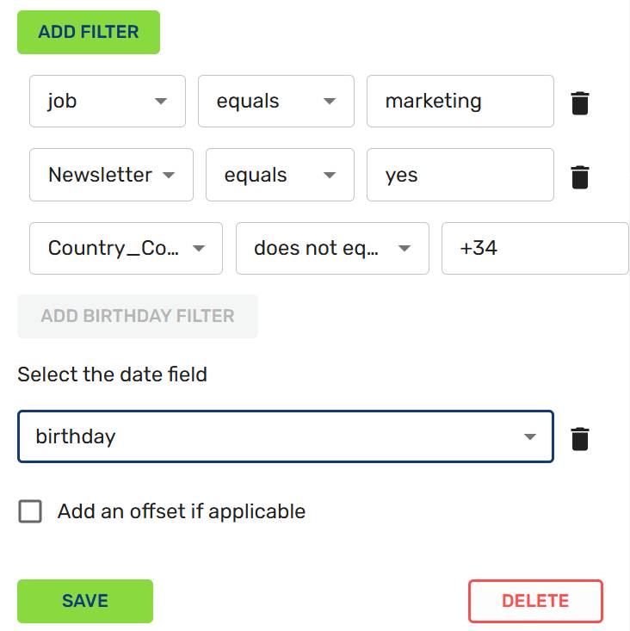Screen dimensions: 630x631
Task: Delete the job filter row via trash icon
Action: click(580, 104)
